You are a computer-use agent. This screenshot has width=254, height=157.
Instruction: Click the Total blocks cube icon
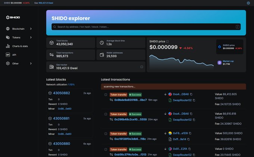coord(52,43)
